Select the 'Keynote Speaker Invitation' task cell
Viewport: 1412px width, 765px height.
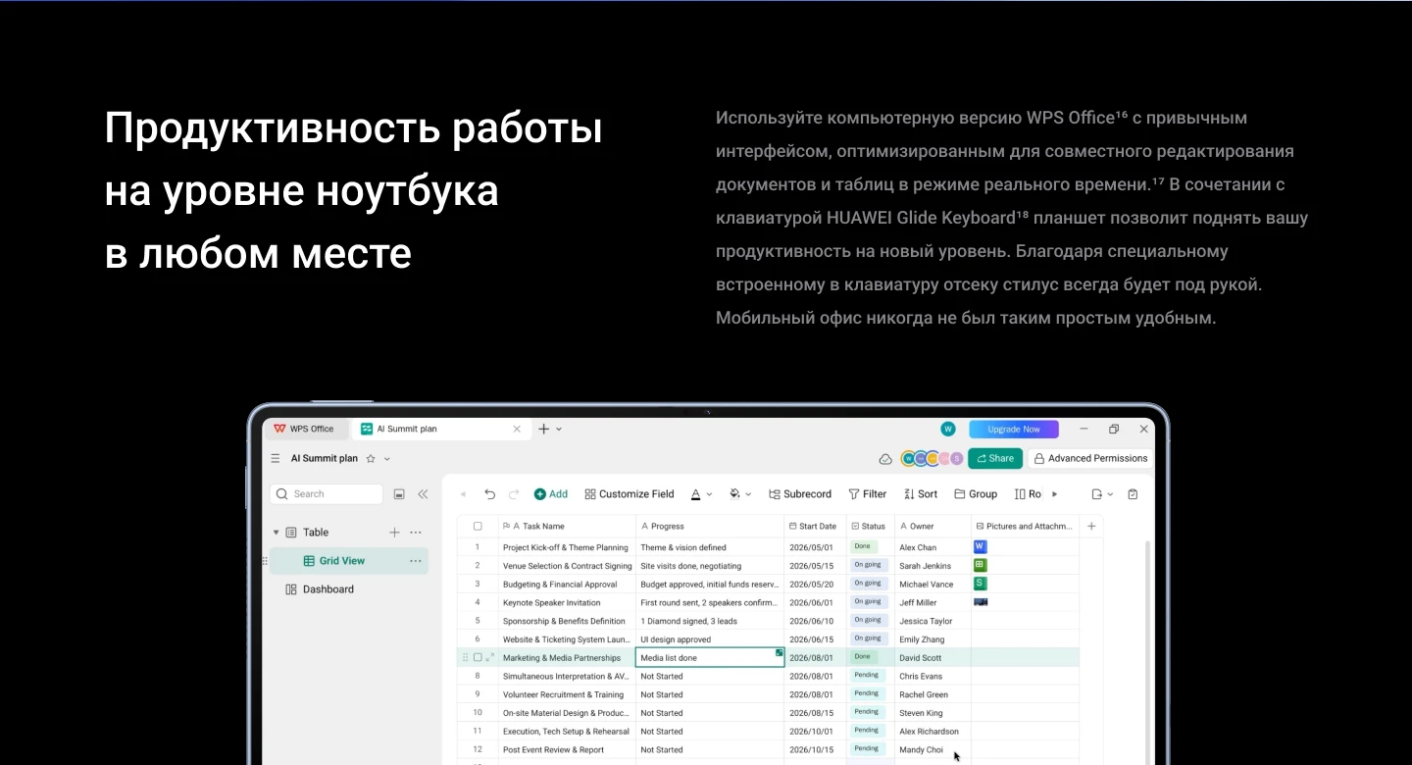[x=567, y=602]
